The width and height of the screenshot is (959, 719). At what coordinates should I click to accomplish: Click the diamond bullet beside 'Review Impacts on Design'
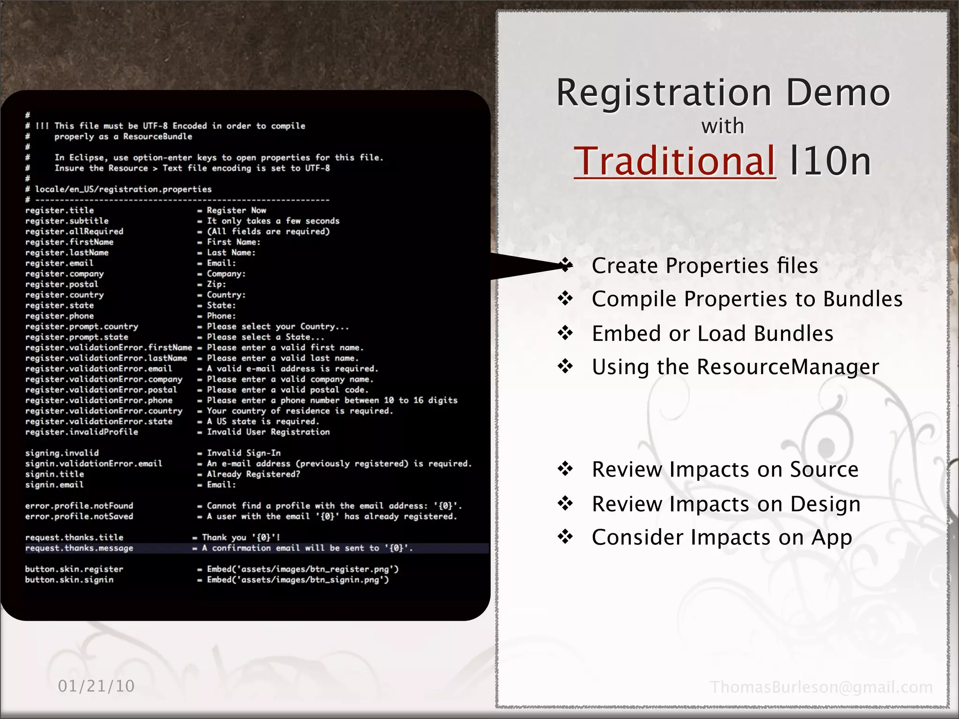coord(565,503)
